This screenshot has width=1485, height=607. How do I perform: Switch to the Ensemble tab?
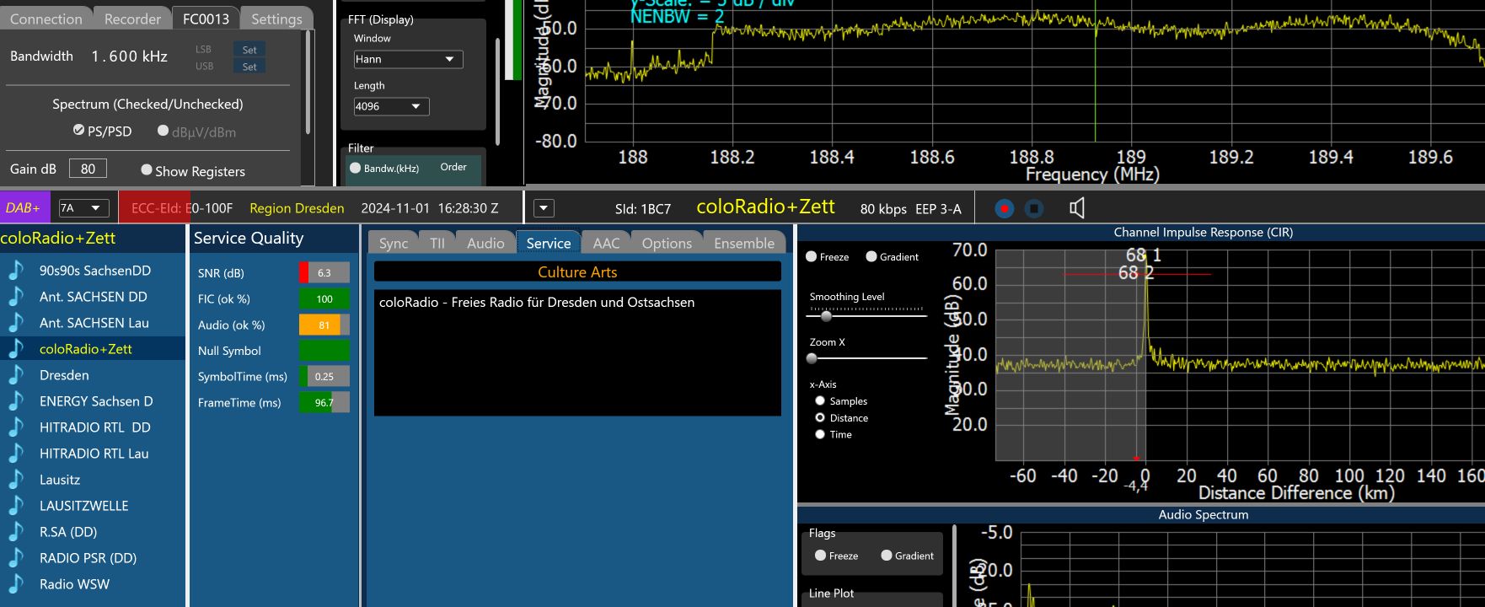(x=743, y=243)
